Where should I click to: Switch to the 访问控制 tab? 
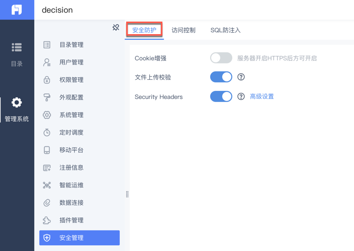(x=184, y=30)
